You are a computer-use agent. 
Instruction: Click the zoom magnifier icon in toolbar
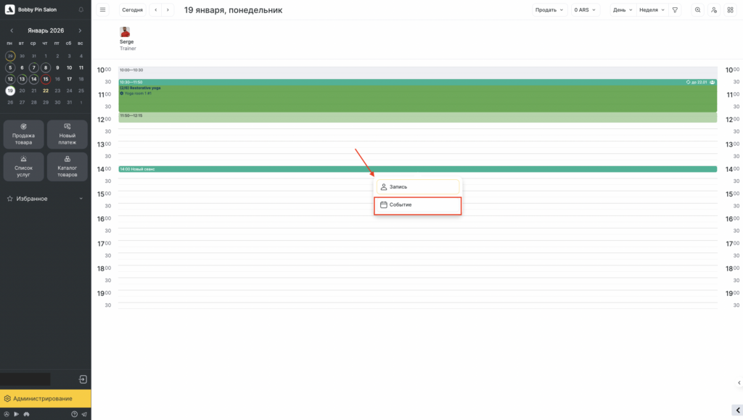pyautogui.click(x=697, y=10)
